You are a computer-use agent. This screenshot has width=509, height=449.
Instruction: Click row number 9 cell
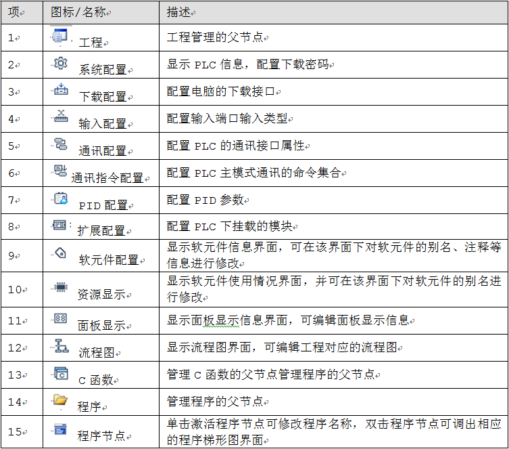pyautogui.click(x=22, y=255)
